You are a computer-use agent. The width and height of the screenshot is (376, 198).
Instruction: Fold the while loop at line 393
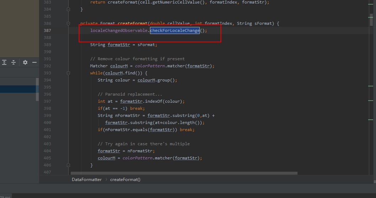68,73
